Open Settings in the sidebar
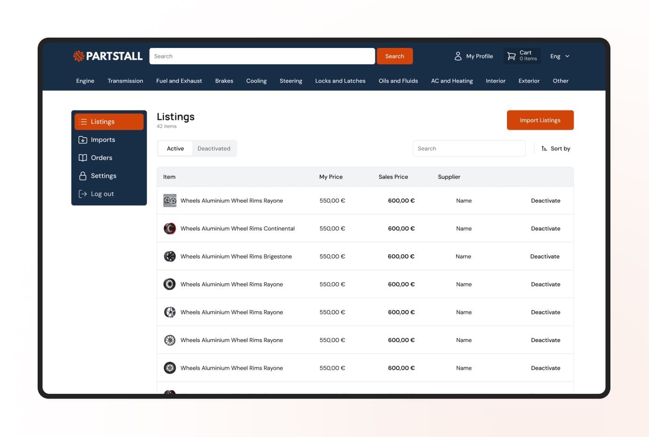Viewport: 649px width, 437px height. click(x=109, y=176)
